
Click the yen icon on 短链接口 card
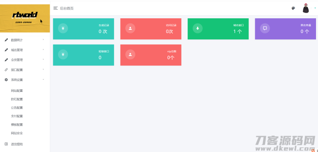(63, 55)
